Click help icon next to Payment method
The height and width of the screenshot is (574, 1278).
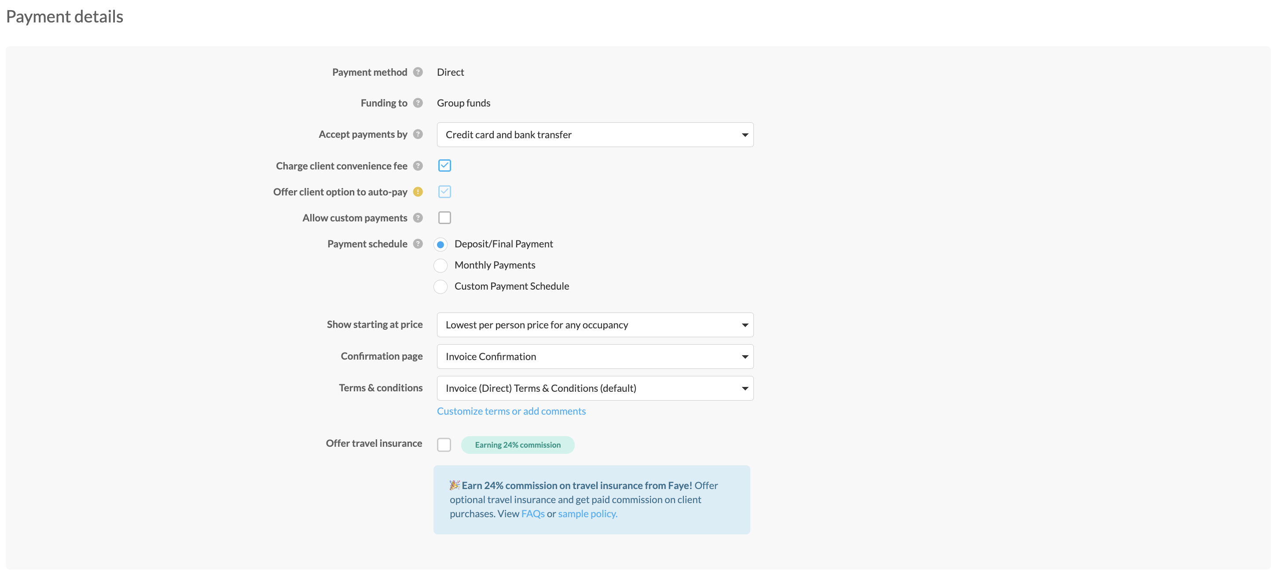tap(418, 72)
